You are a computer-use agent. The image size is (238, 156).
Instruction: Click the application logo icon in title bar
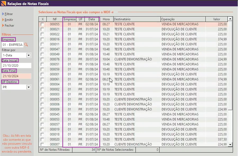pos(3,3)
